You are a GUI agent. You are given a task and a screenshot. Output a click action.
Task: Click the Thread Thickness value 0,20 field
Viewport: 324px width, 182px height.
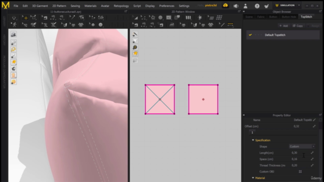[x=294, y=165]
